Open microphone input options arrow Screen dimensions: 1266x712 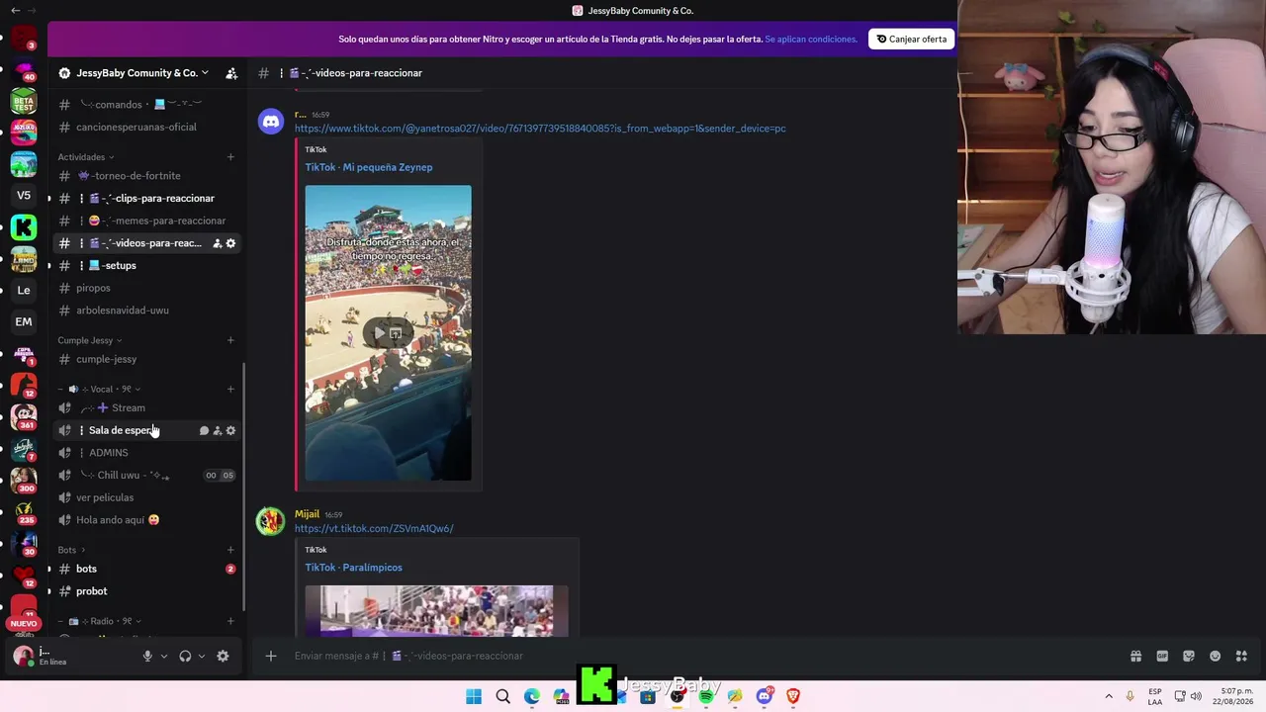164,656
